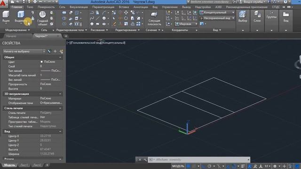Screen dimensions: 301x169
Task: Click the Цвет ПоСлою color swatch
Action: tap(41, 61)
